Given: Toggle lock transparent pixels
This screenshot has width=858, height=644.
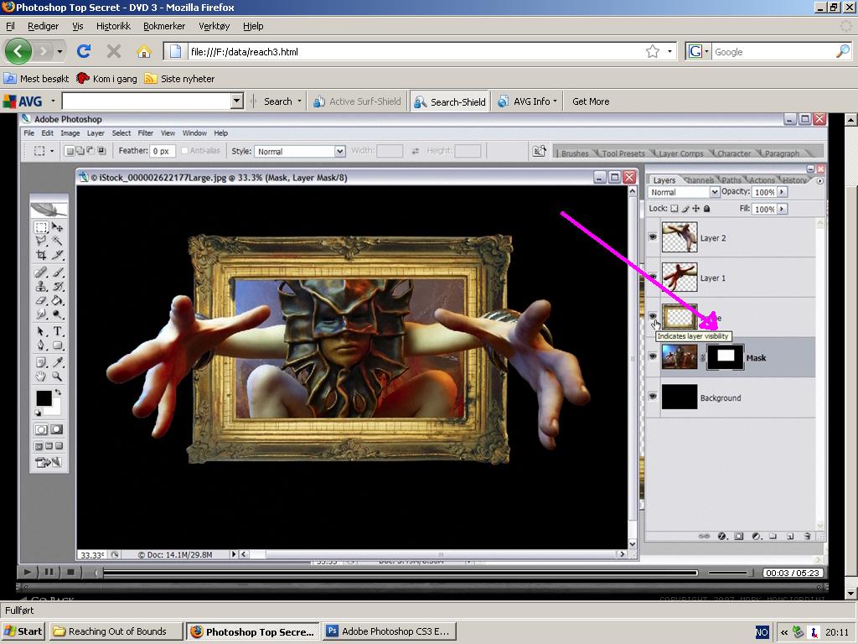Looking at the screenshot, I should 675,209.
